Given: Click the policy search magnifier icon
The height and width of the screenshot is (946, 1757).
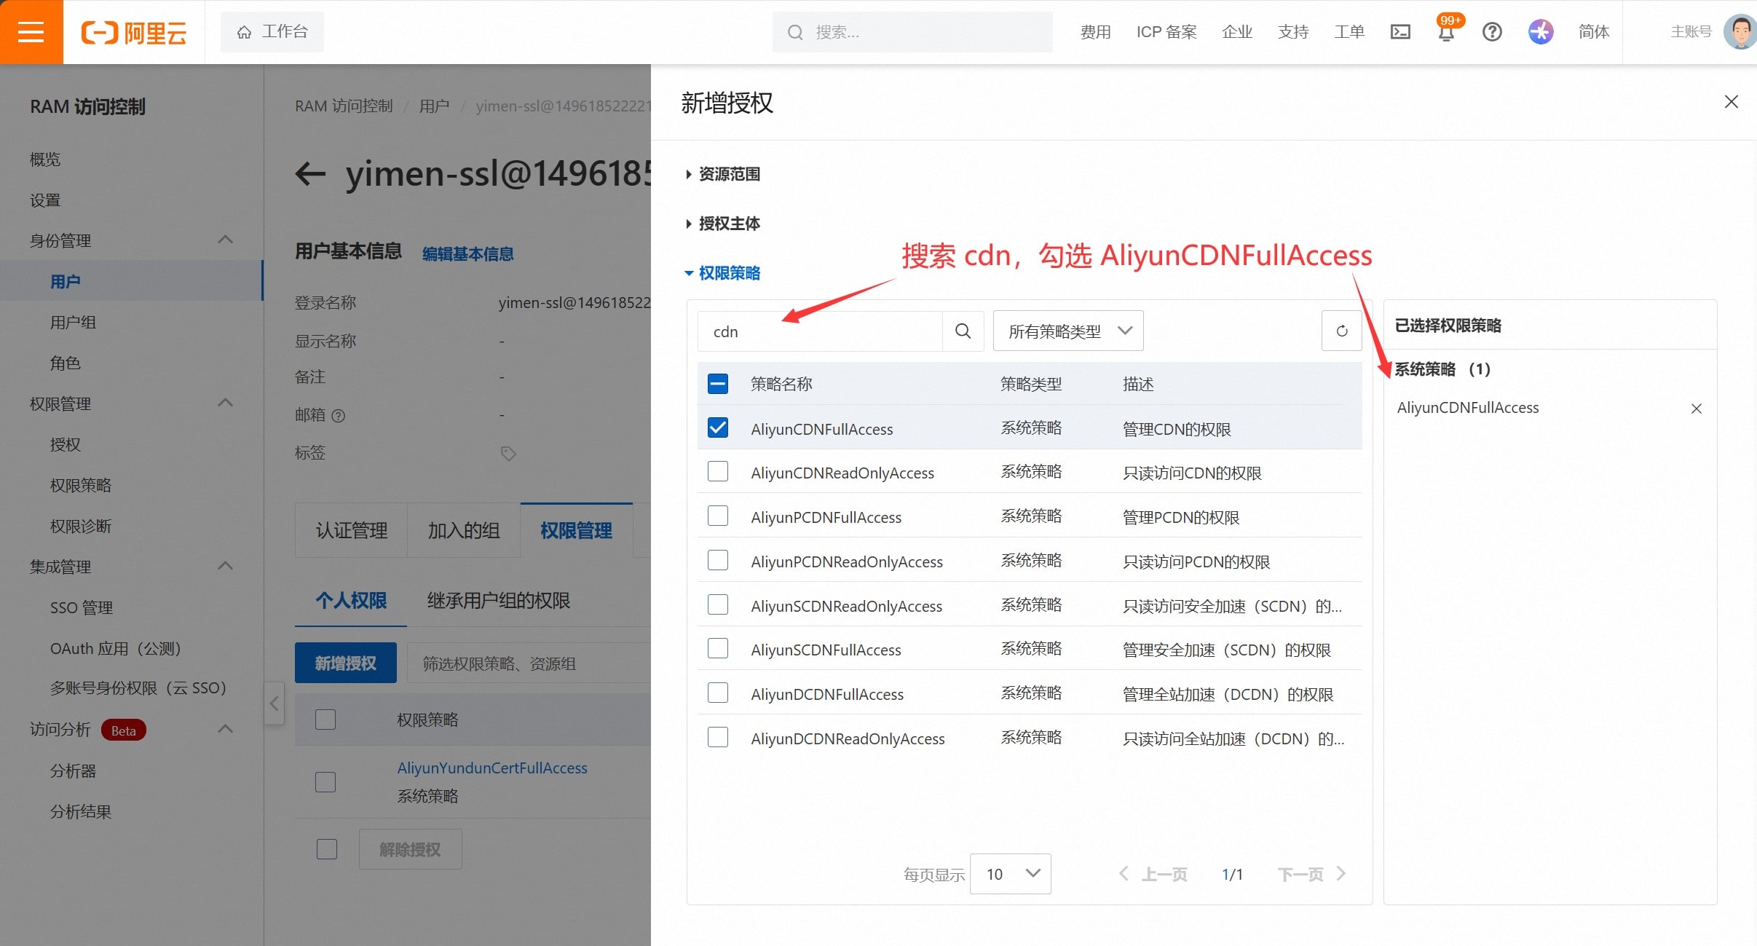Looking at the screenshot, I should click(x=963, y=331).
